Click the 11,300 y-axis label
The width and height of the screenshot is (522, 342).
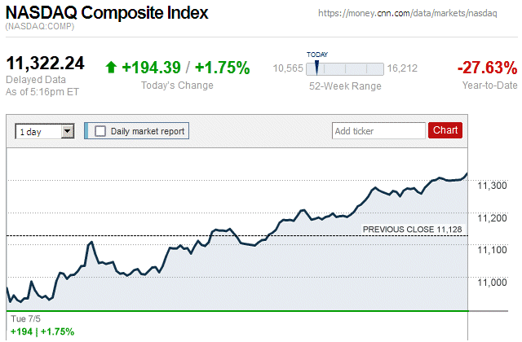tap(492, 186)
